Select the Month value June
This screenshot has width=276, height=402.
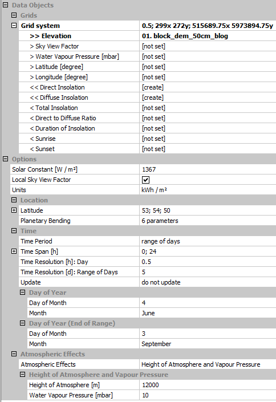coord(208,313)
